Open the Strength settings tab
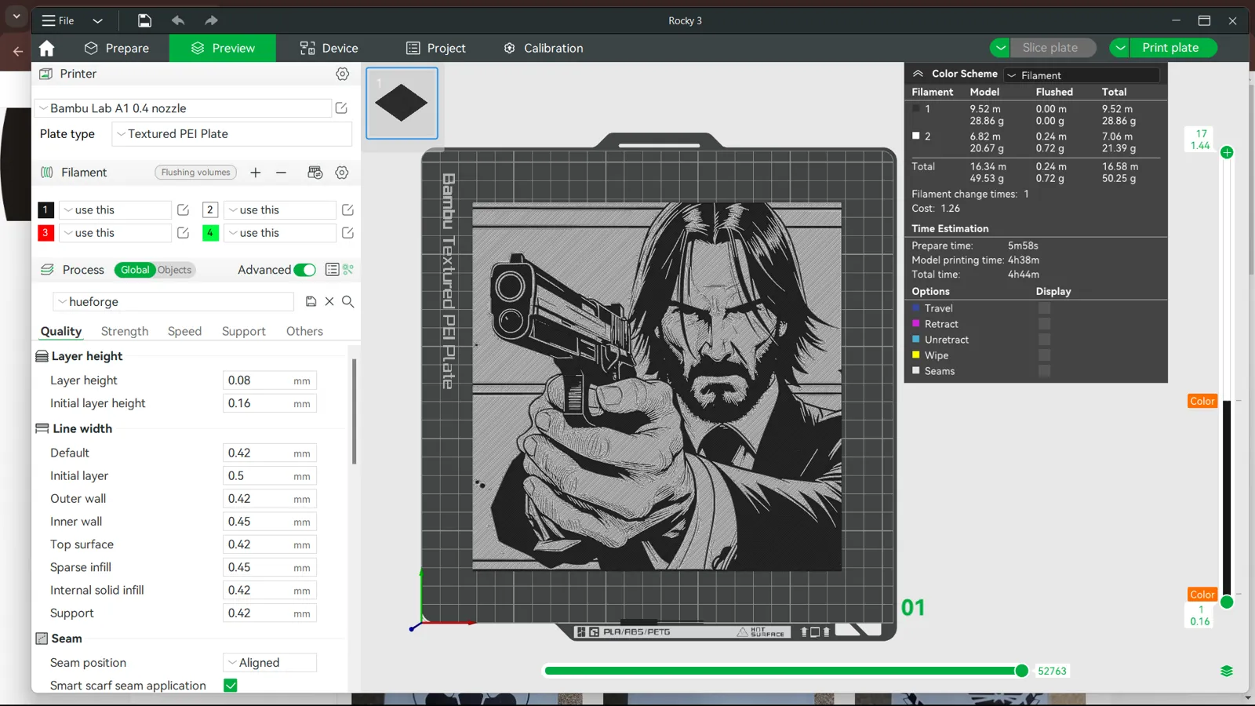Viewport: 1255px width, 706px height. [x=125, y=331]
